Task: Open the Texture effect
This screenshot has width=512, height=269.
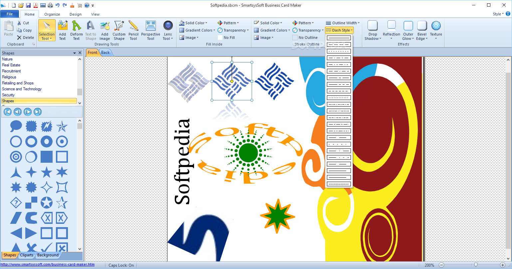Action: tap(436, 30)
